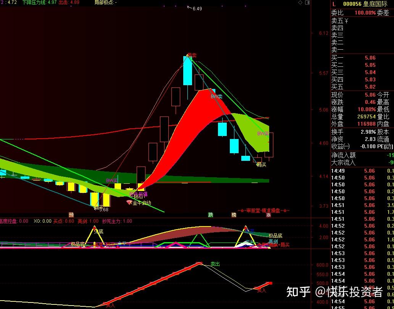The width and height of the screenshot is (394, 309).
Task: Click the BW卖 signal label on the red ribbon
Action: pos(216,97)
